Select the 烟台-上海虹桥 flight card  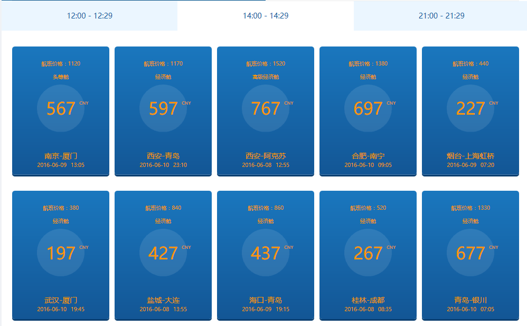470,111
